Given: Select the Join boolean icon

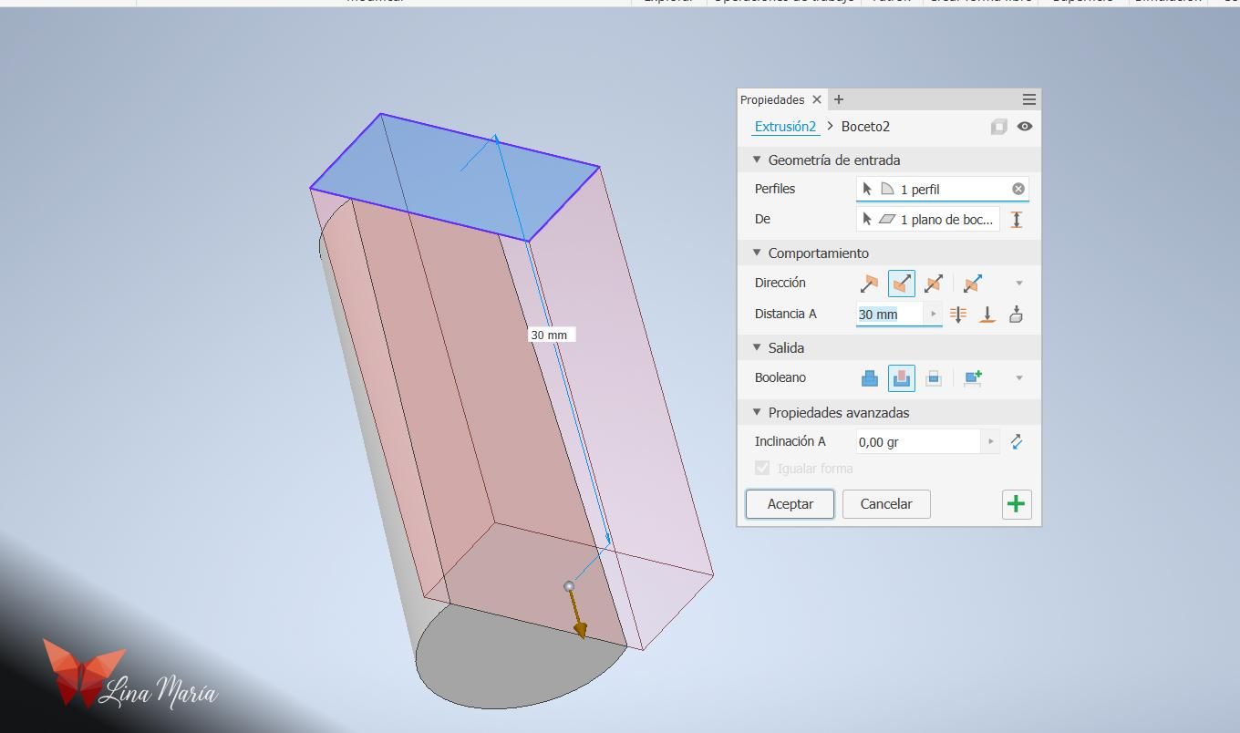Looking at the screenshot, I should coord(870,378).
